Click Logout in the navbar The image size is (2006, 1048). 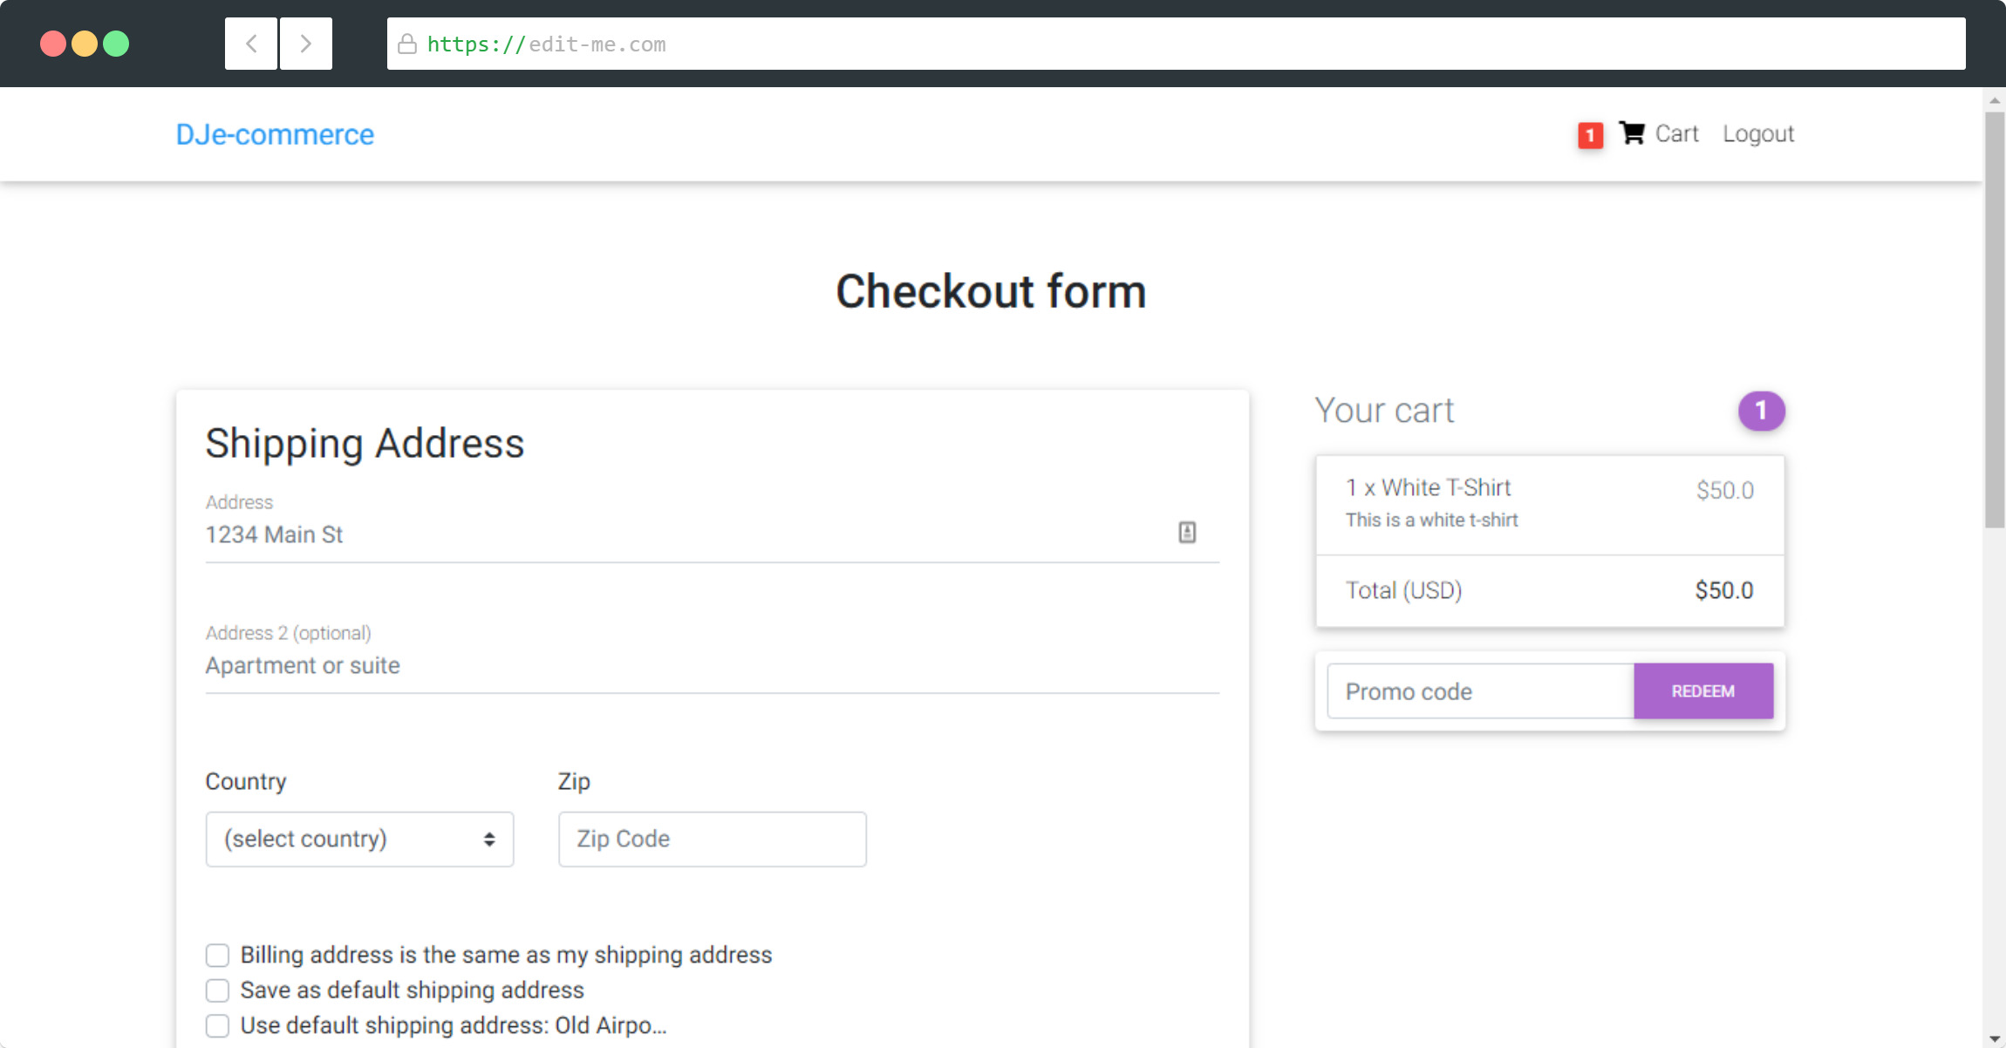pos(1757,134)
